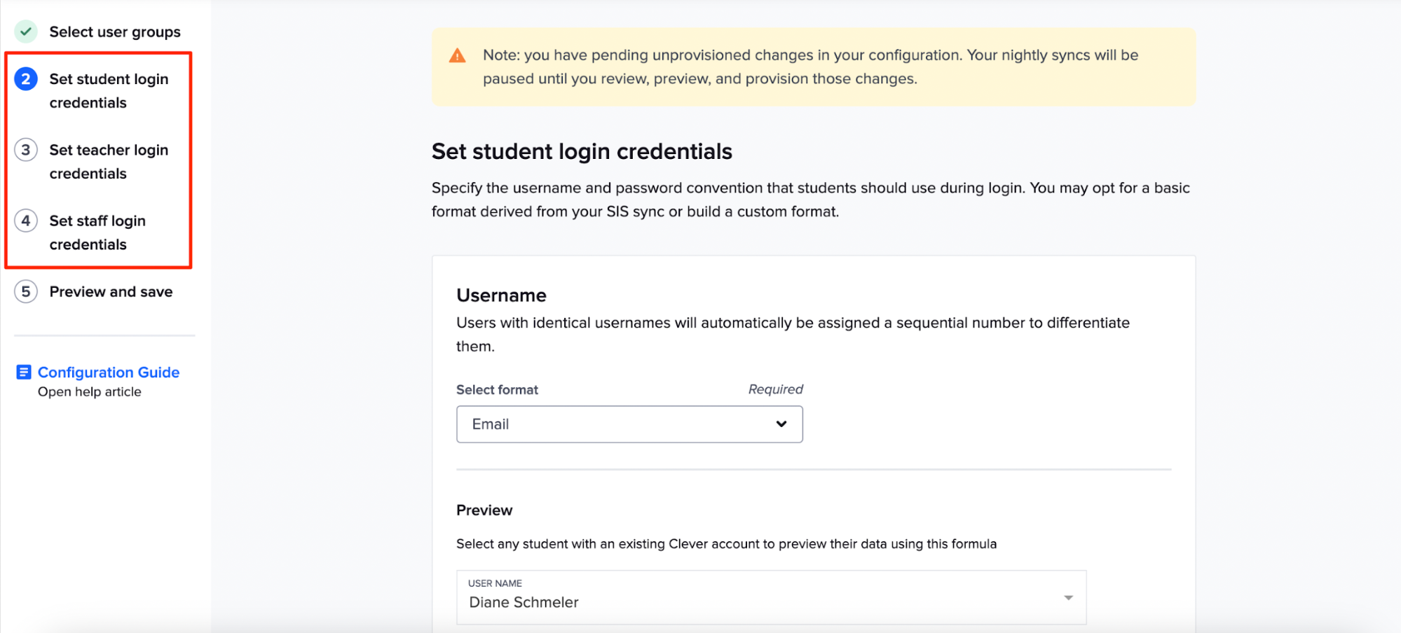Navigate to Set teacher login credentials step
The image size is (1401, 633).
tap(109, 161)
